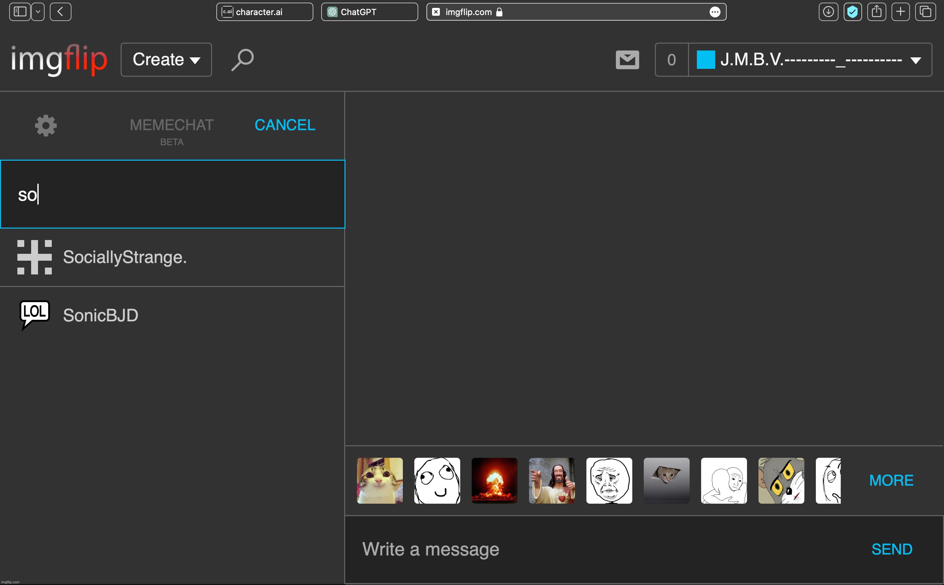
Task: Toggle the Safari sidebar icon
Action: 20,11
